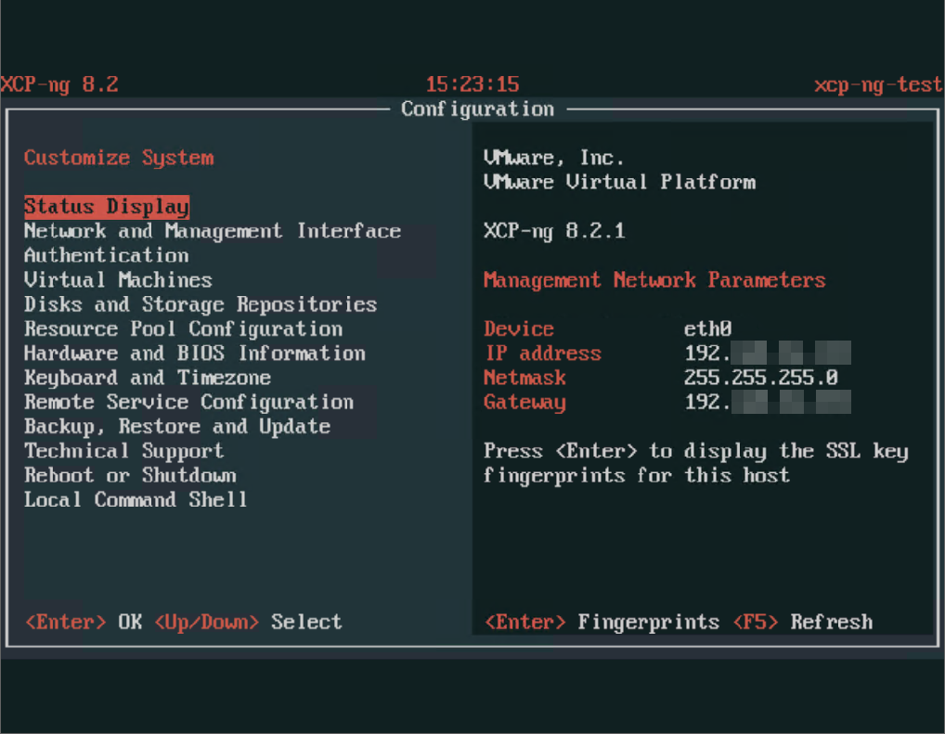Select the Technical Support entry
This screenshot has width=945, height=734.
click(123, 451)
